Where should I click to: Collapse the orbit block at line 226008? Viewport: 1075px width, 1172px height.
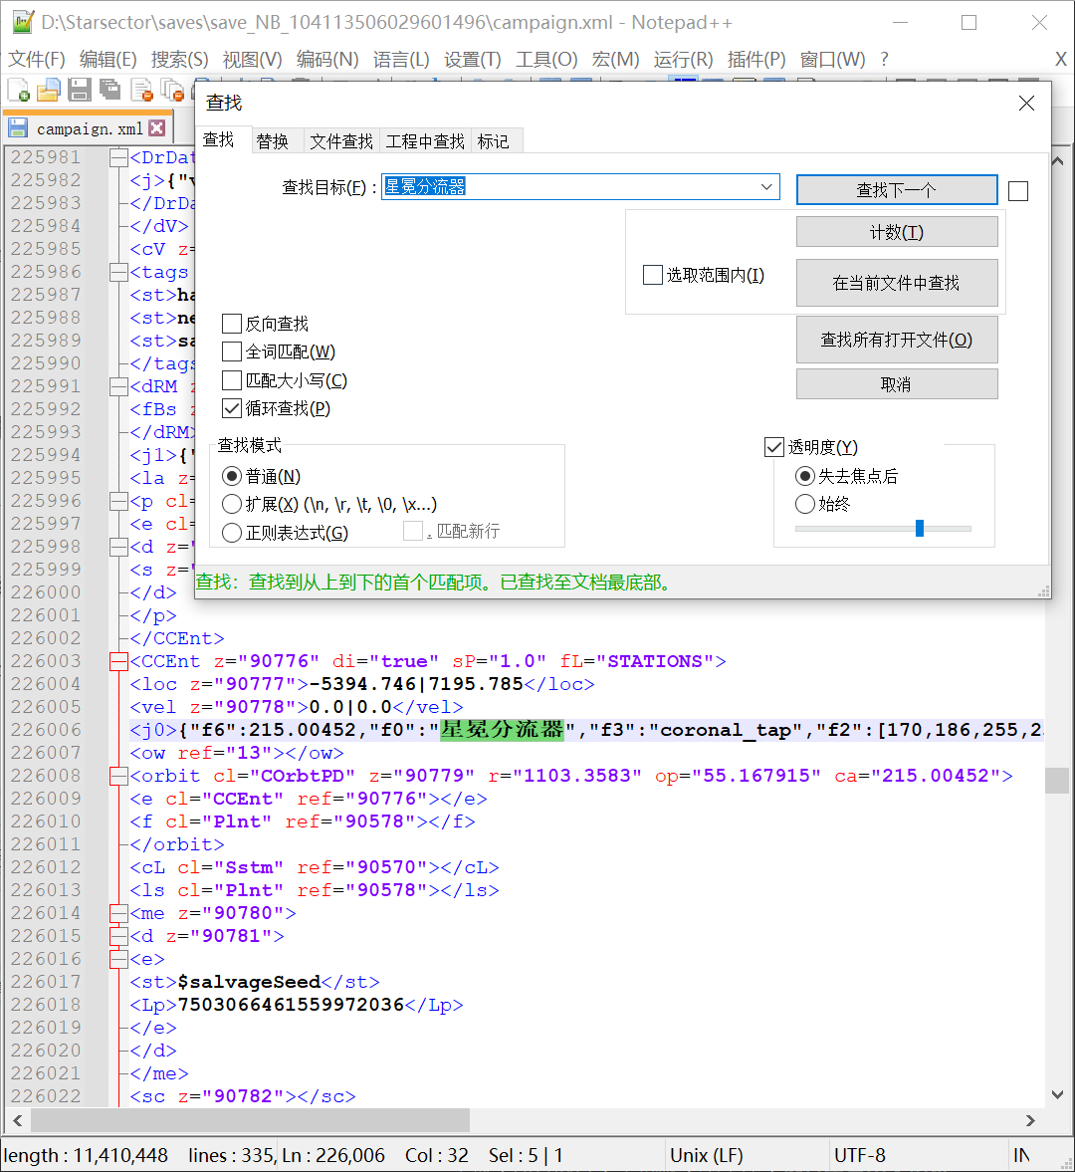point(118,776)
